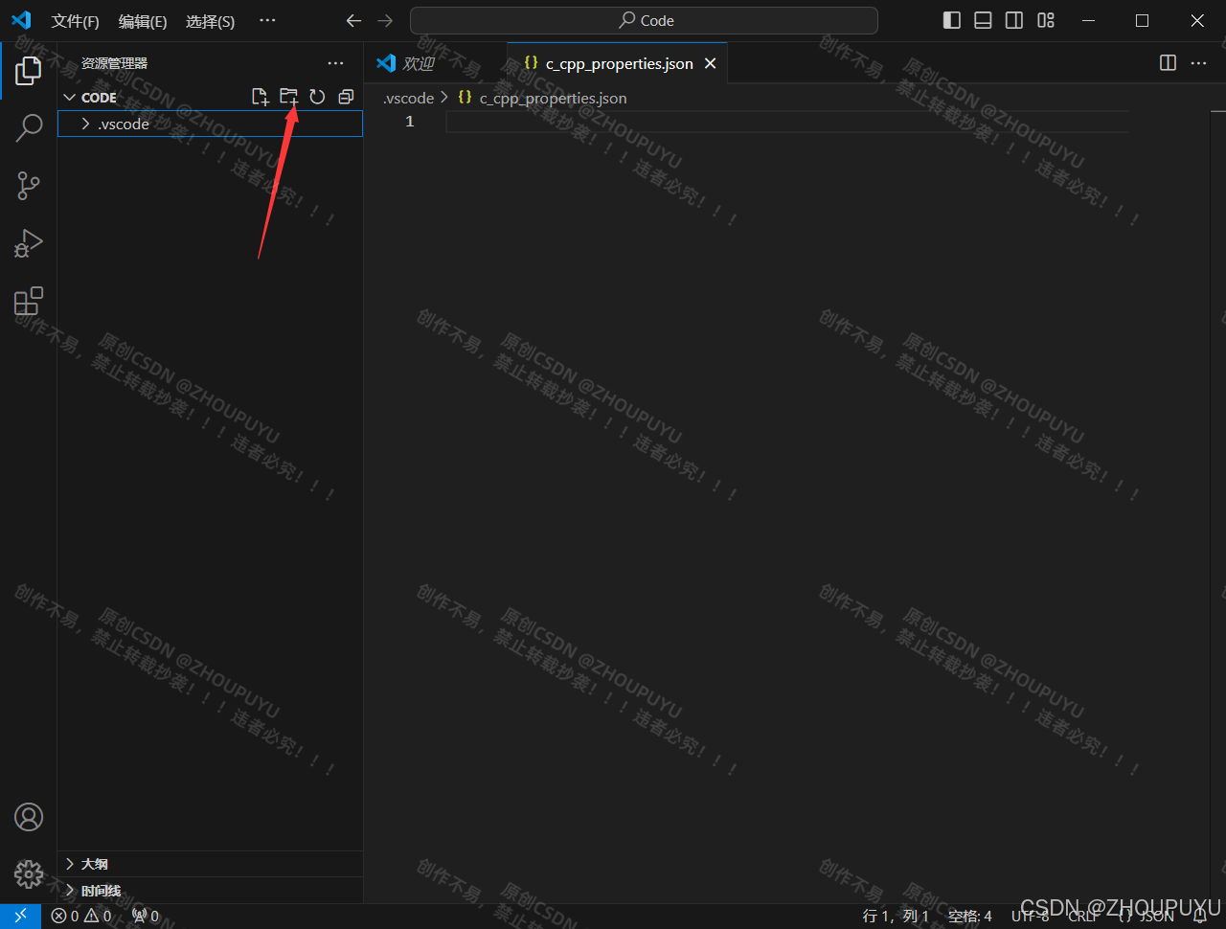Click the remote window status icon
The height and width of the screenshot is (929, 1226).
20,917
